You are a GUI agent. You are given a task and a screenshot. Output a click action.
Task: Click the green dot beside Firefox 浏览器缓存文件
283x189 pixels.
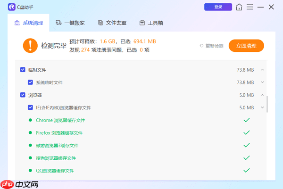tap(30, 133)
